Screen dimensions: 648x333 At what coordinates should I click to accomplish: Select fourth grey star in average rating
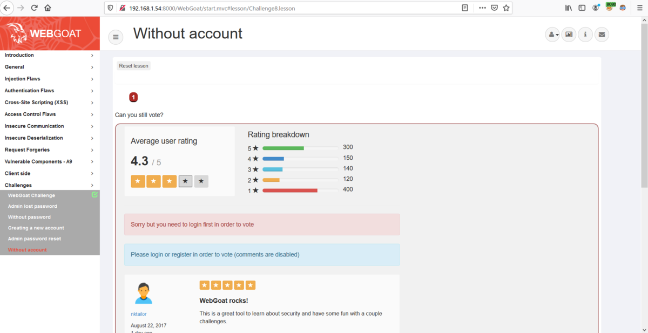(185, 181)
